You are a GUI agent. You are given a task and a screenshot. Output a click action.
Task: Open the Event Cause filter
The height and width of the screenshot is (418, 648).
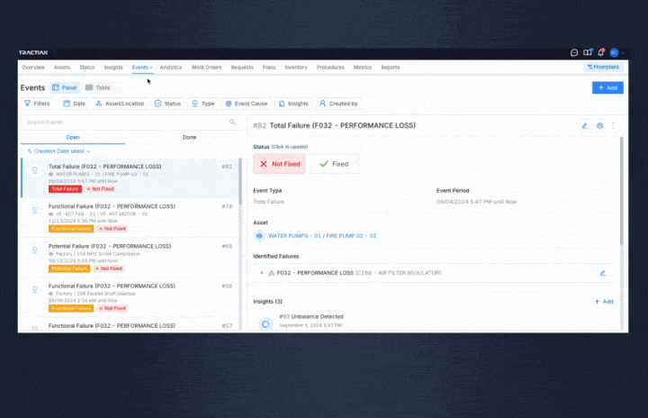click(x=247, y=104)
